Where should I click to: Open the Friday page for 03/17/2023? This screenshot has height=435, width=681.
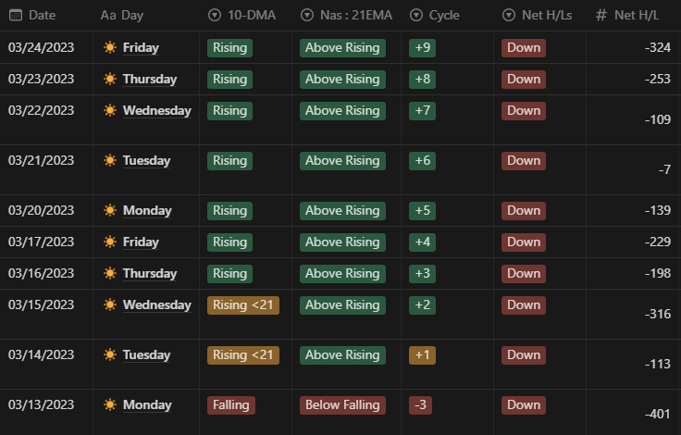coord(141,242)
